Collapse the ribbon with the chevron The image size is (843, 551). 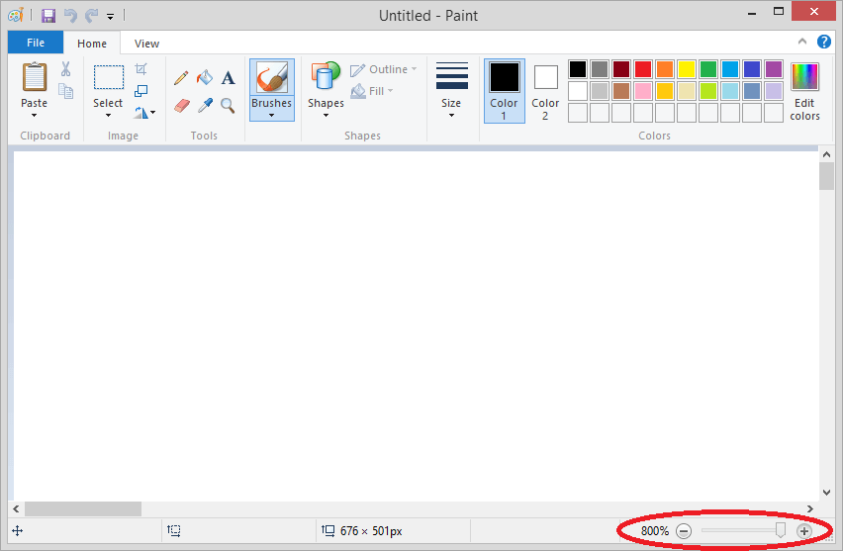pos(802,42)
